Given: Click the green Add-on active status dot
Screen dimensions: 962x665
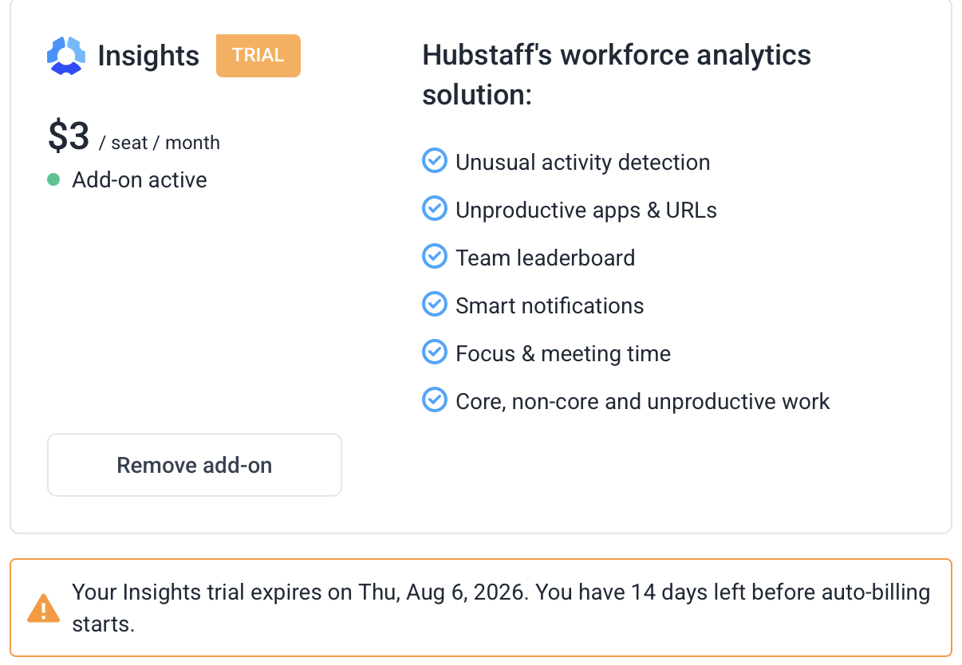Looking at the screenshot, I should pos(53,179).
